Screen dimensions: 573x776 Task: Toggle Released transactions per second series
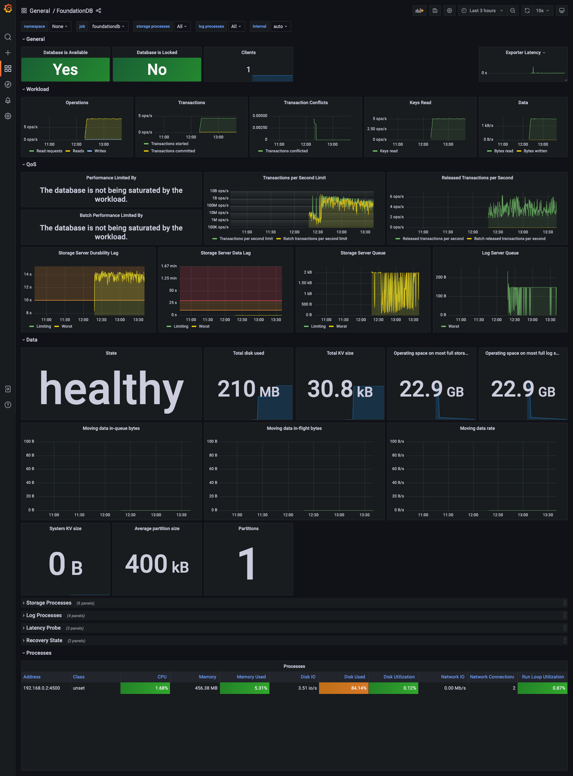433,239
